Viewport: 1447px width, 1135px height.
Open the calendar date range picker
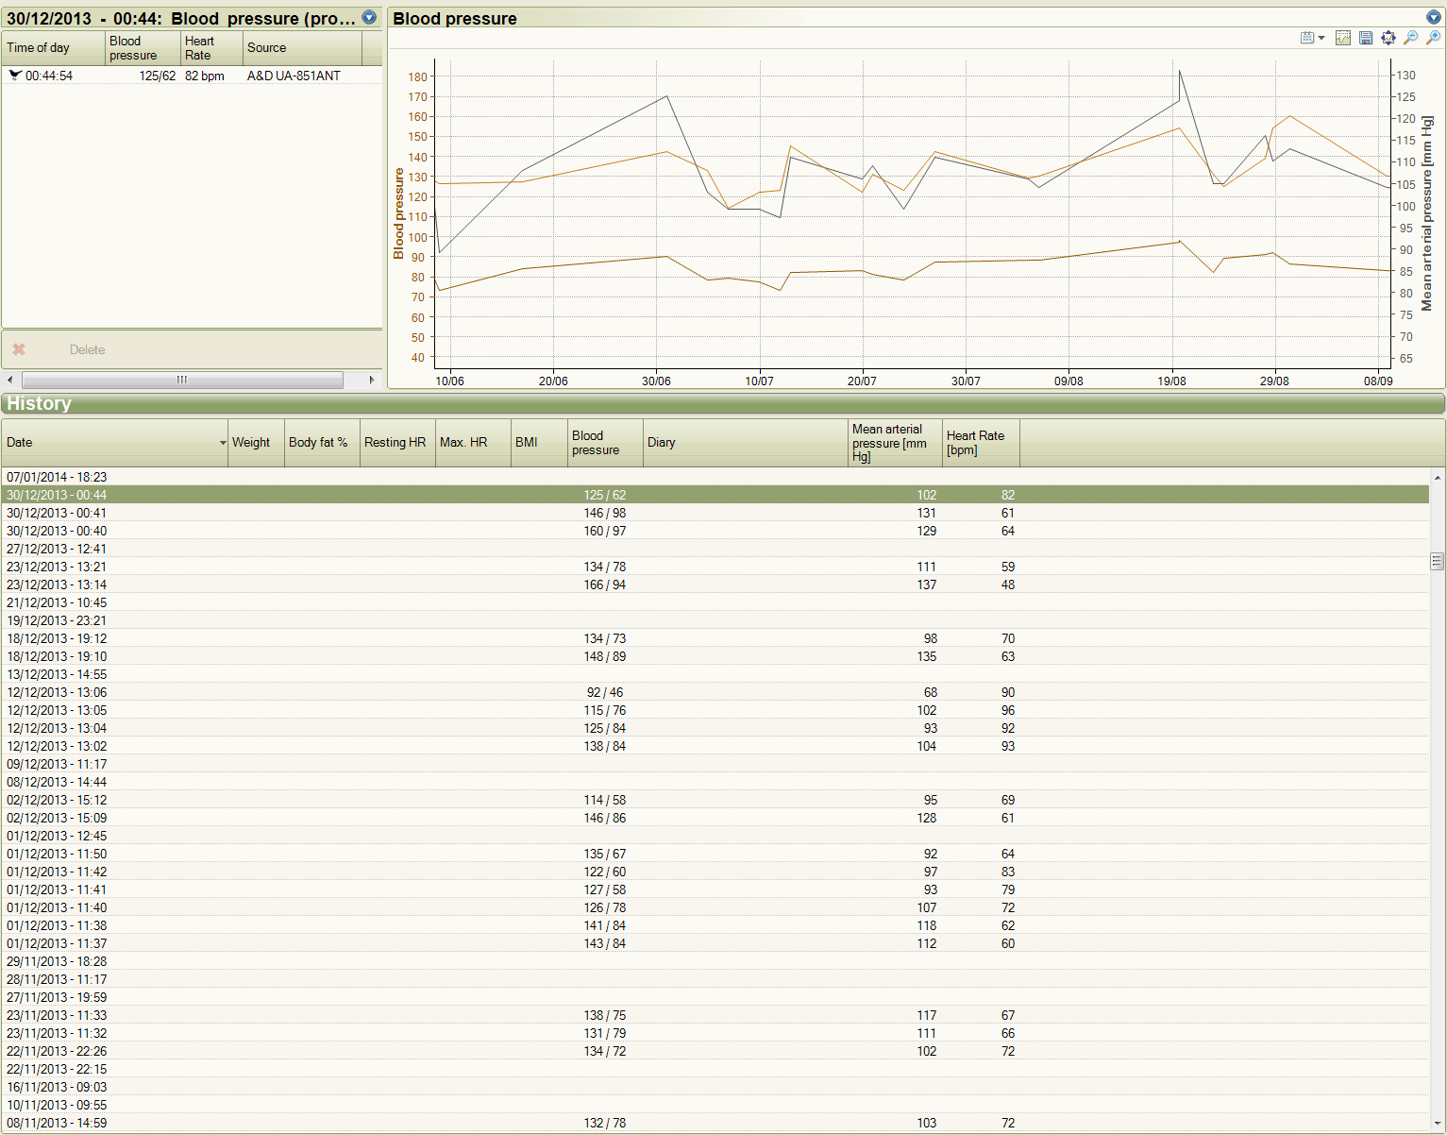point(1306,38)
